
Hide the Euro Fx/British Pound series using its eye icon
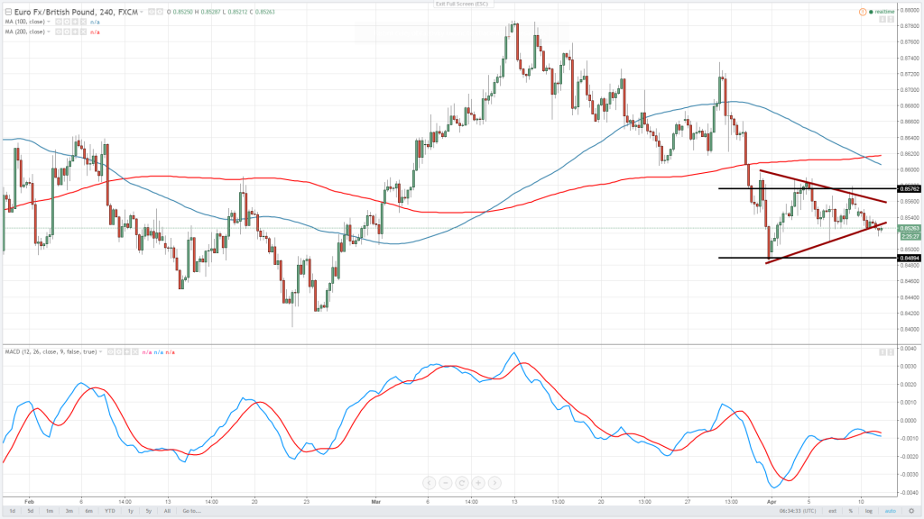coord(152,12)
